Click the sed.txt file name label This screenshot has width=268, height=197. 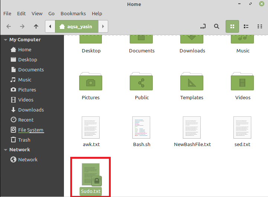click(x=242, y=145)
